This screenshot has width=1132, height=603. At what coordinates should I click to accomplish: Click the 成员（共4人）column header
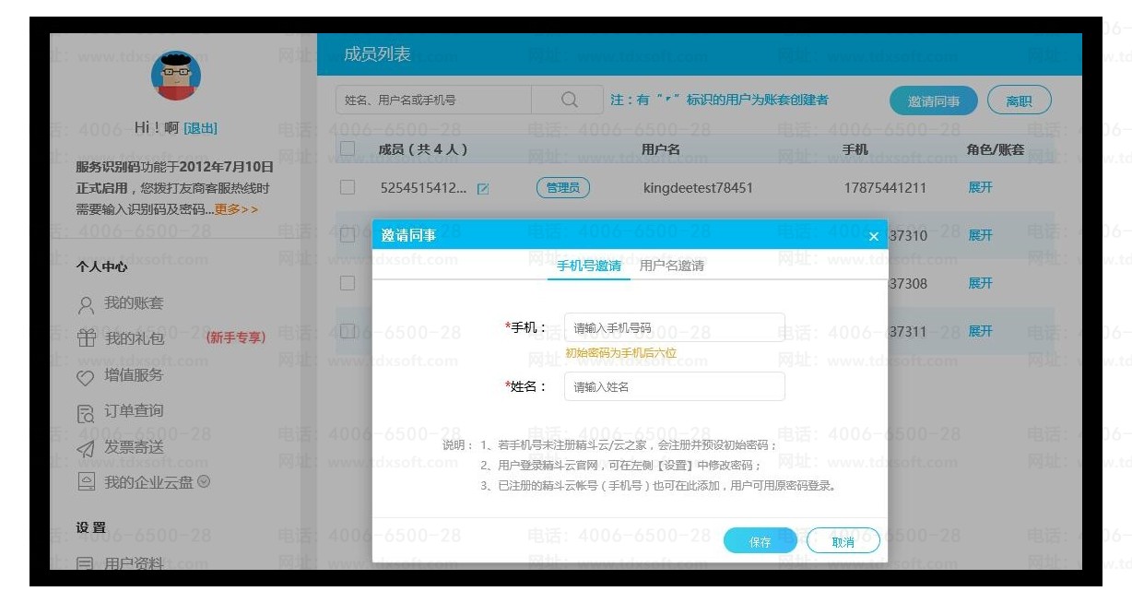click(423, 149)
